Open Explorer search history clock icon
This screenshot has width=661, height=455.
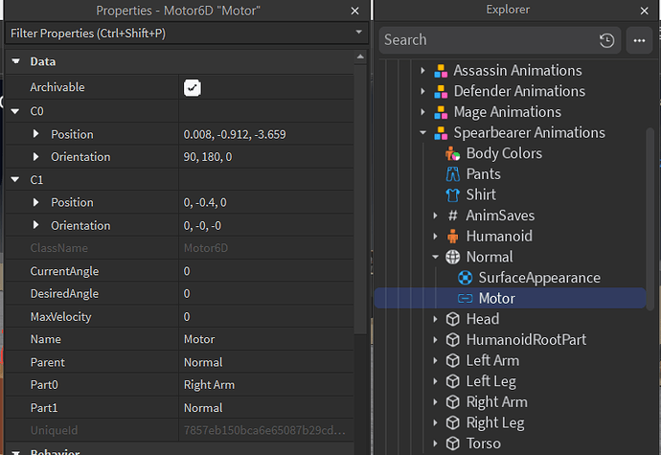(x=606, y=40)
